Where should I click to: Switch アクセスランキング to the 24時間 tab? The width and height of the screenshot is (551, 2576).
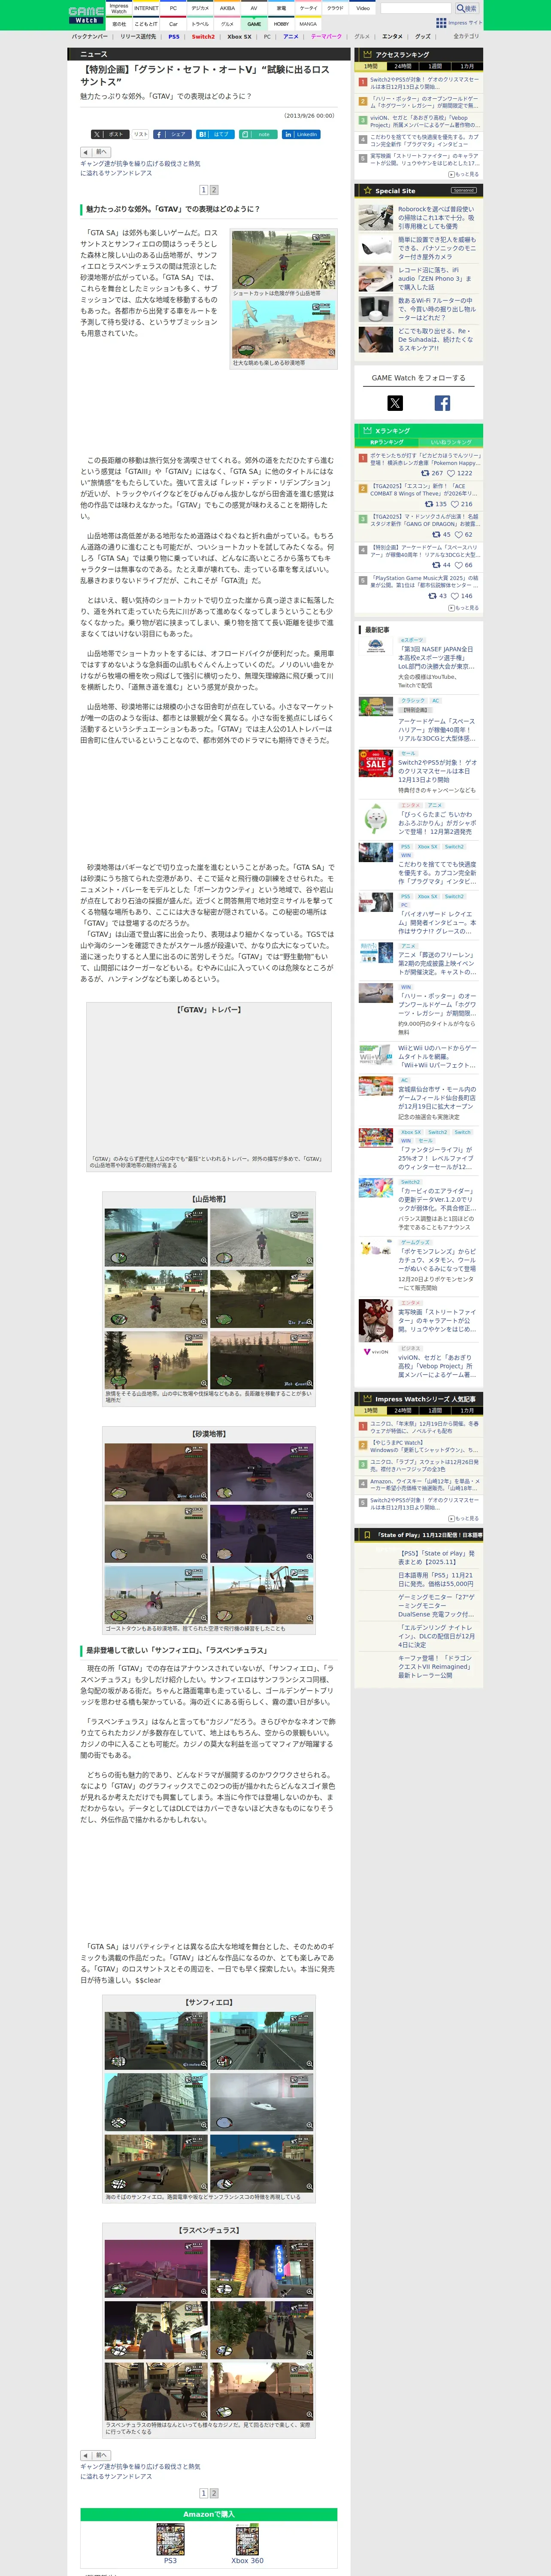coord(403,66)
